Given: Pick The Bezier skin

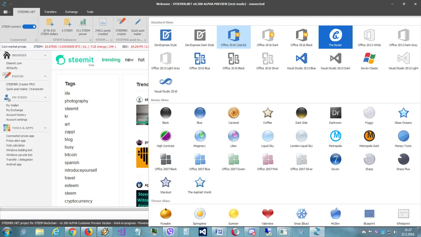Looking at the screenshot, I should point(335,37).
